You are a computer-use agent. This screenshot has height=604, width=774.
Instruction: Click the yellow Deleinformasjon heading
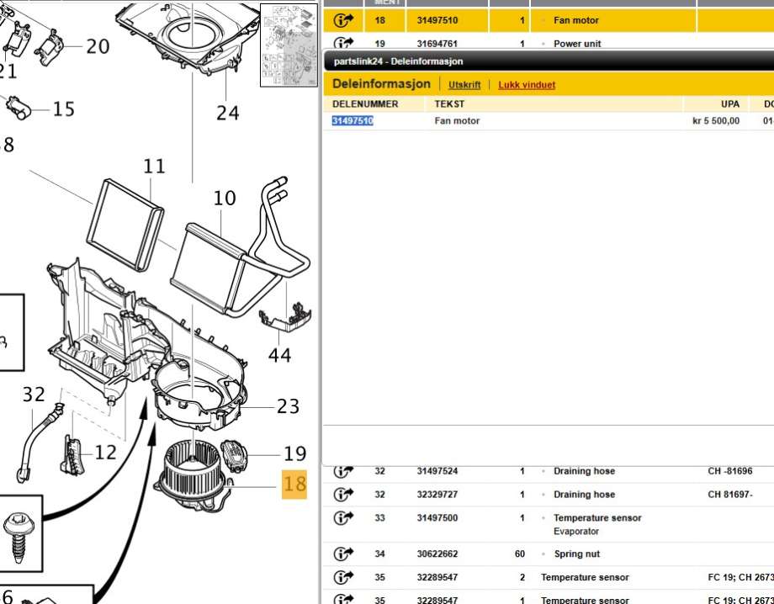tap(381, 83)
